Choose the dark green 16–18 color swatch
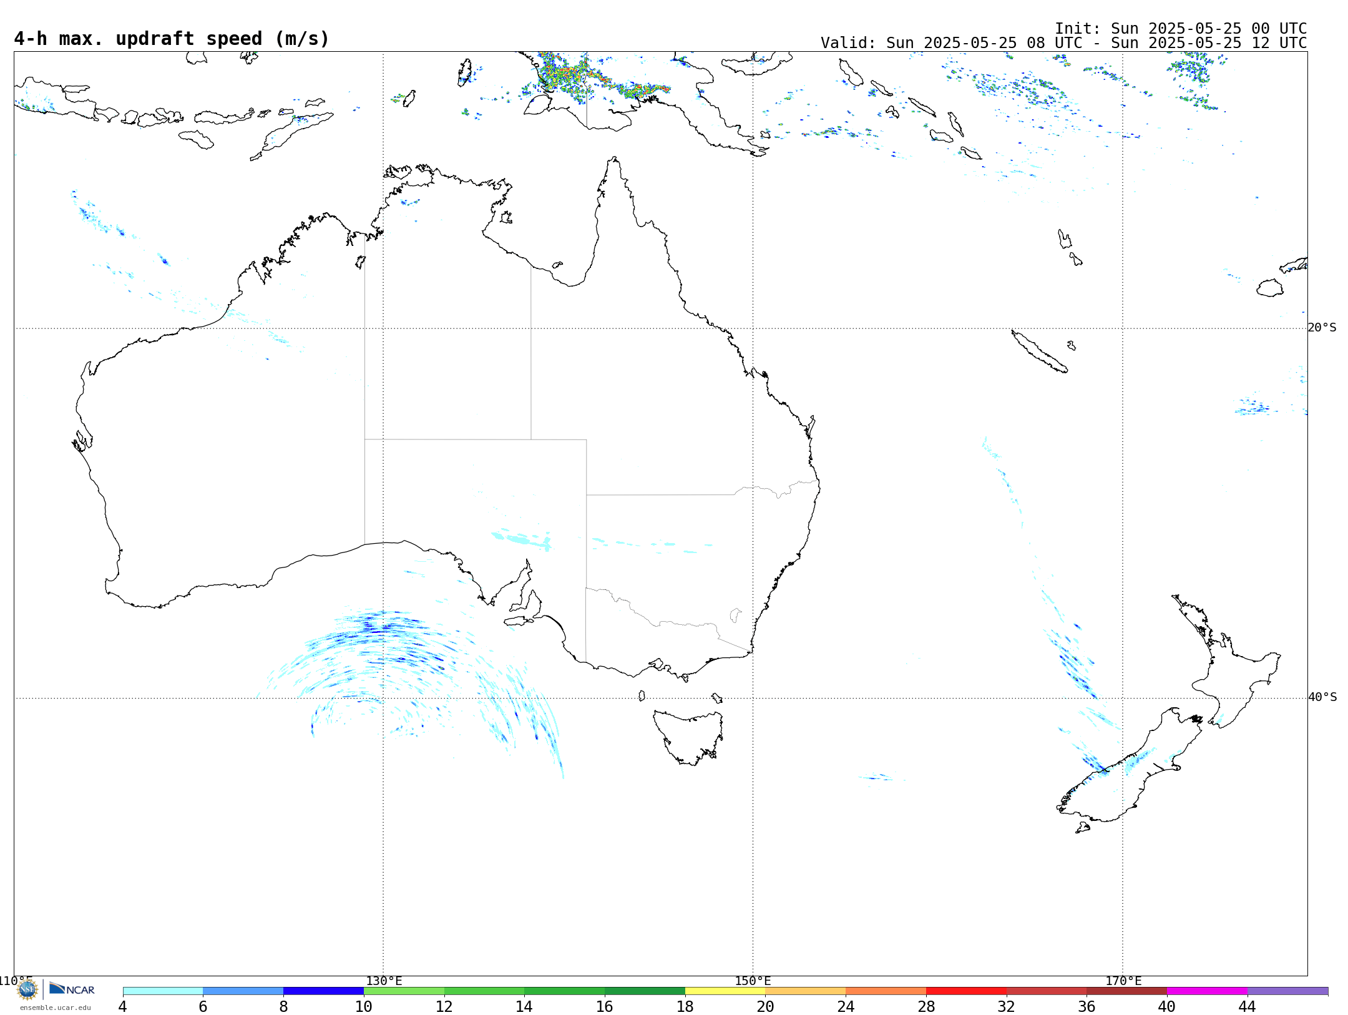Viewport: 1348px width, 1015px height. pyautogui.click(x=645, y=991)
